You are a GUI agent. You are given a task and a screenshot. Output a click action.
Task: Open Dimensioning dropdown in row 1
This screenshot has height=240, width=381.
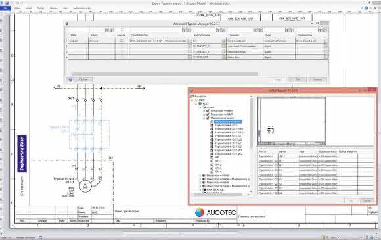[326, 41]
